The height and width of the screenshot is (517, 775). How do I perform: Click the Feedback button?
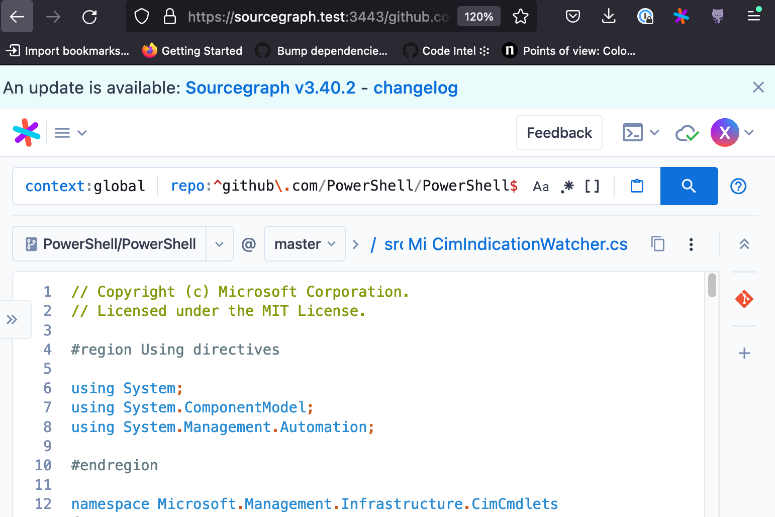point(559,133)
